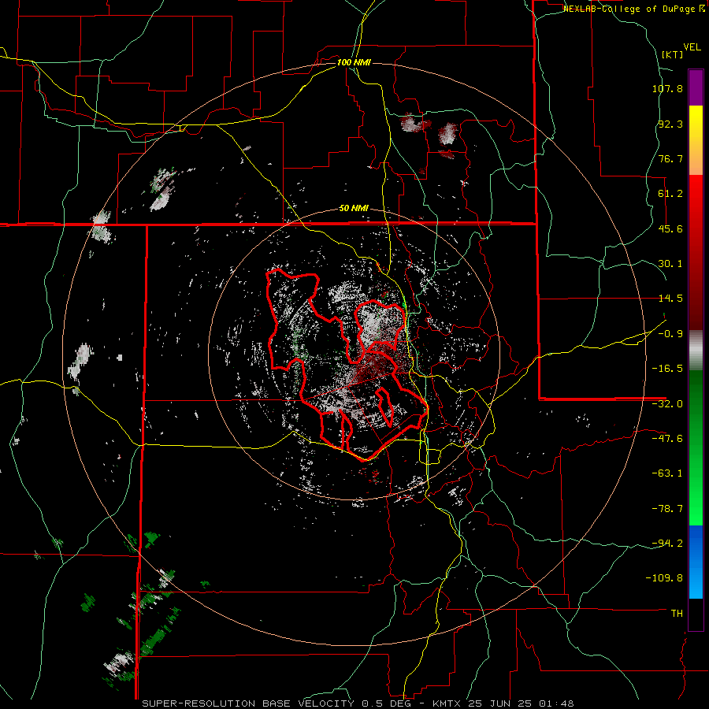
Task: Click the 92.3 velocity scale value
Action: (670, 124)
